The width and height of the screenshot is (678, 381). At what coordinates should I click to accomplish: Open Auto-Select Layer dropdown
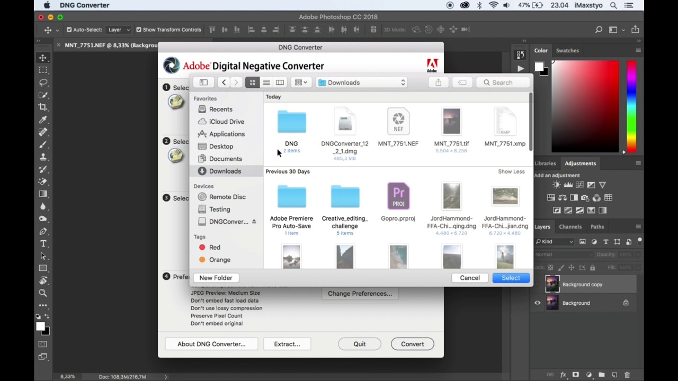pos(119,30)
